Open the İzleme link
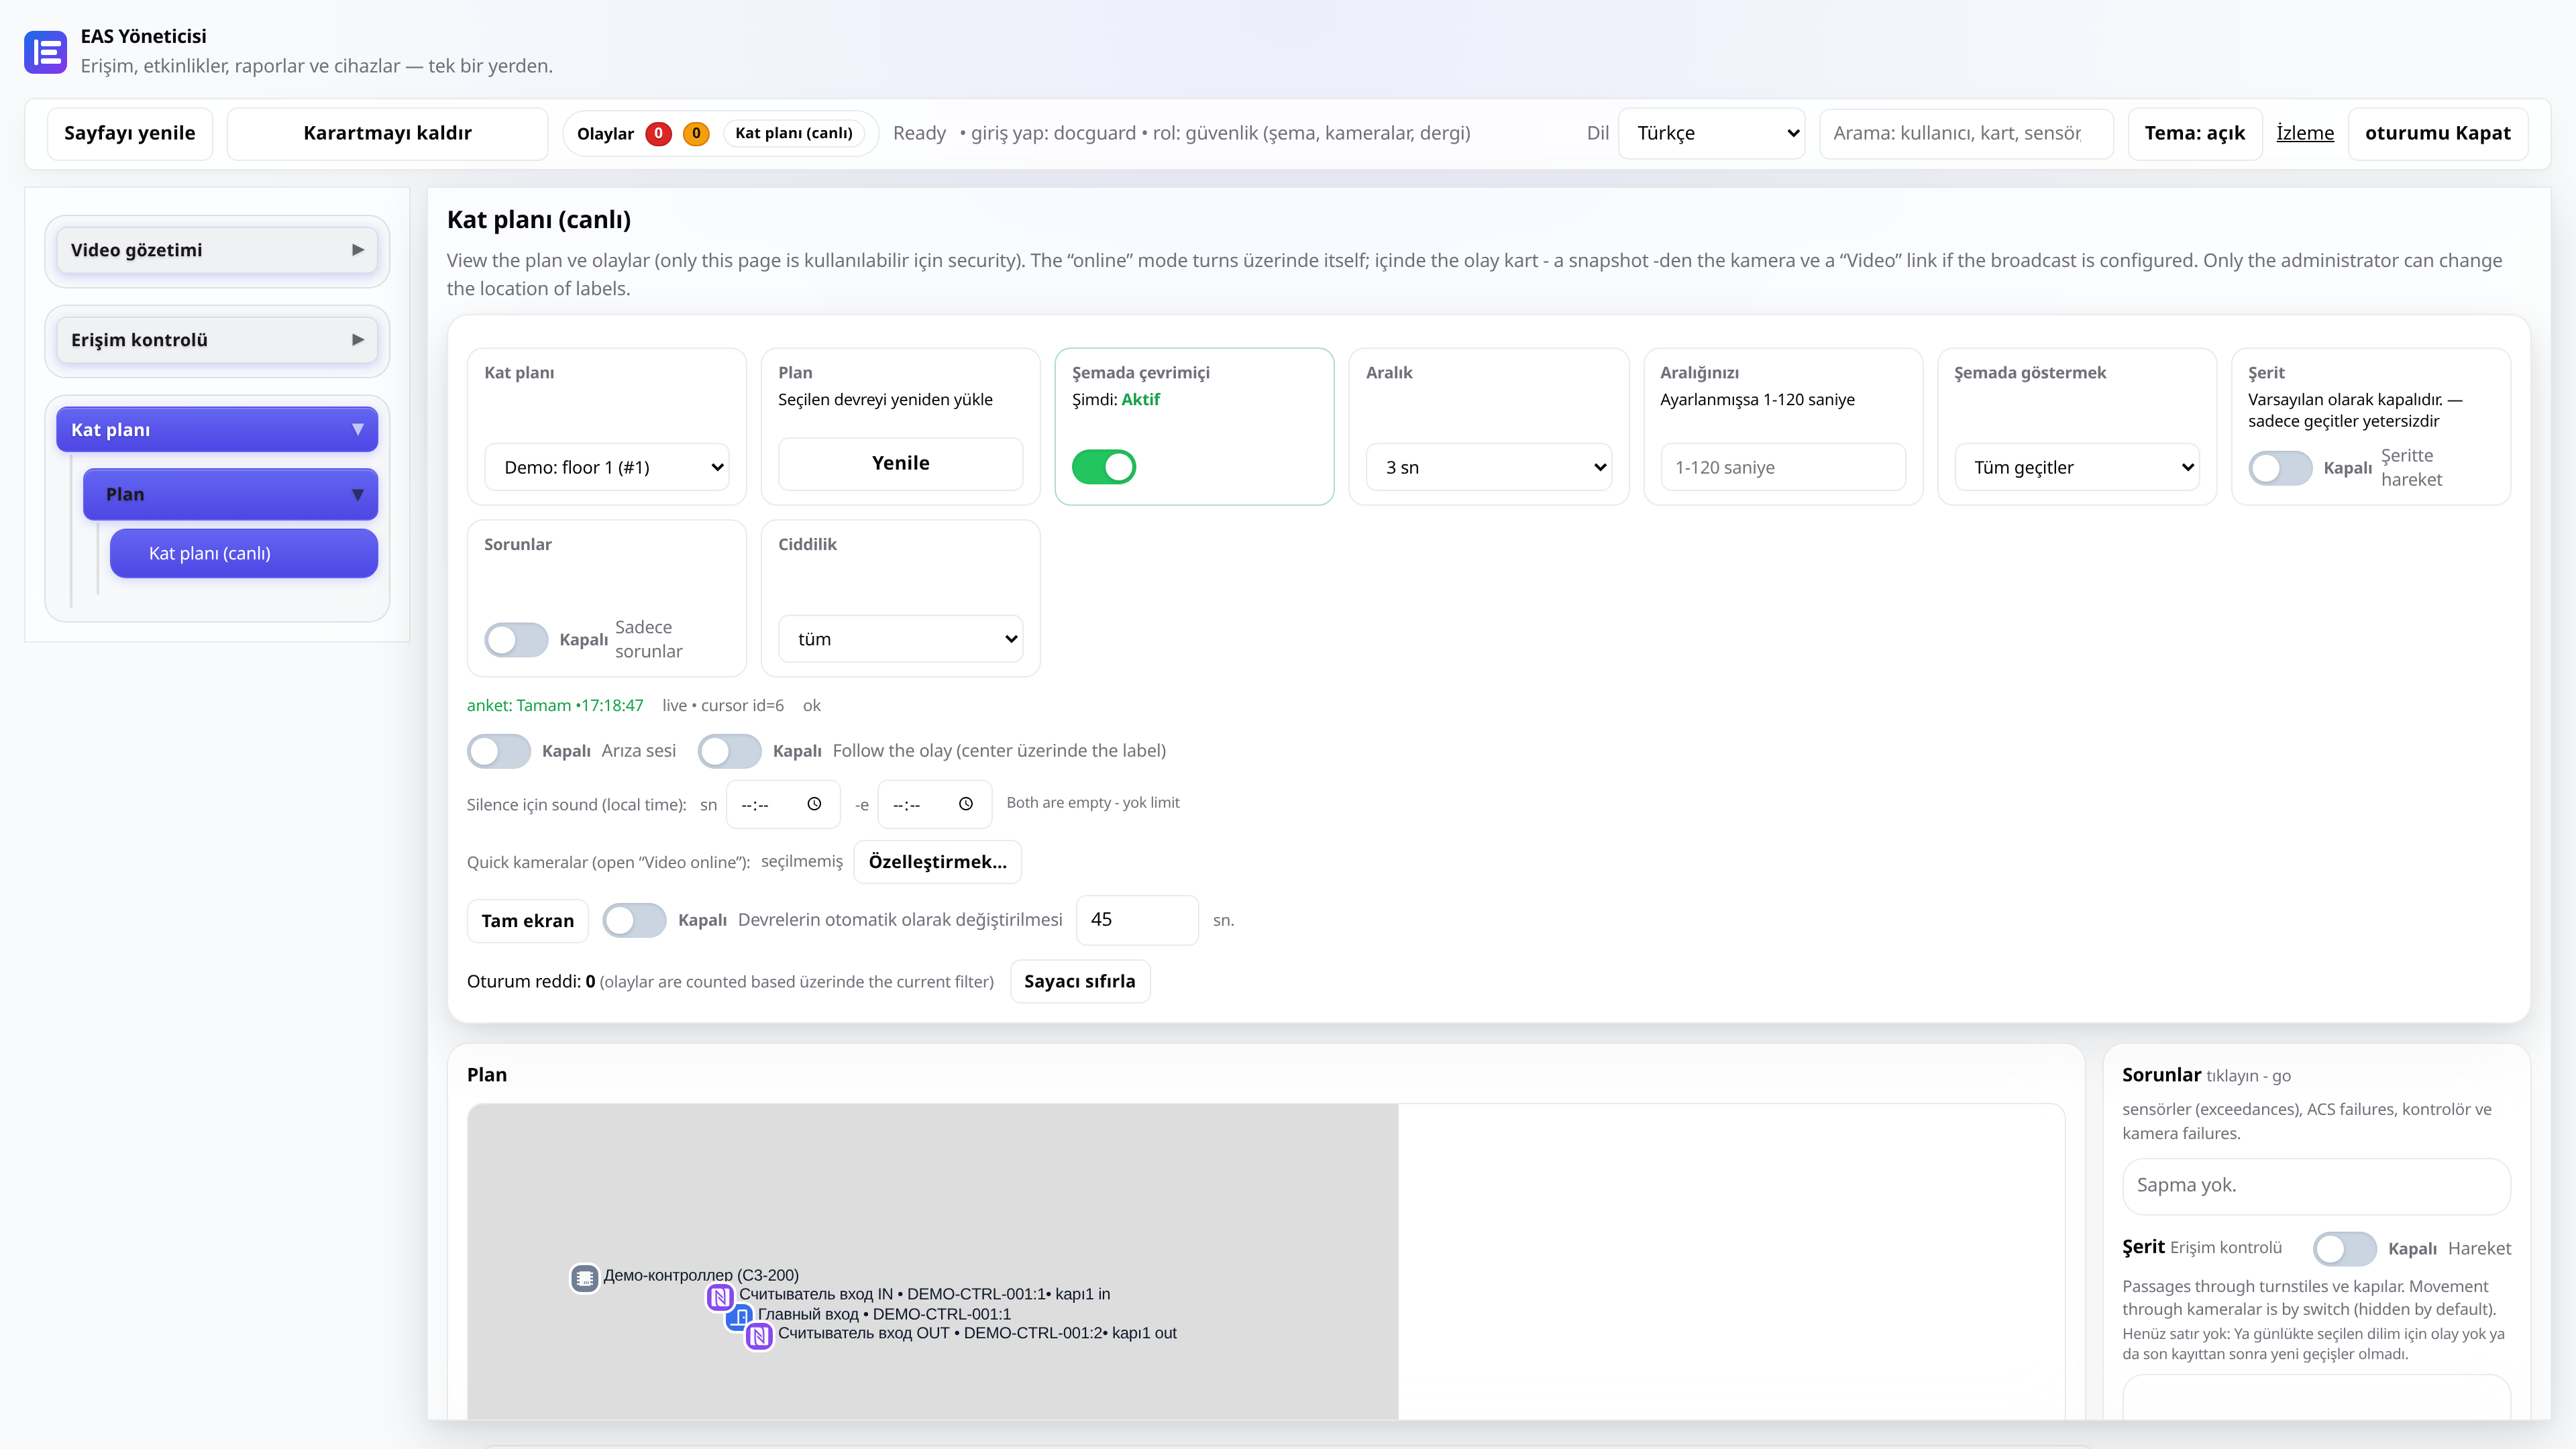The height and width of the screenshot is (1449, 2576). (2305, 133)
